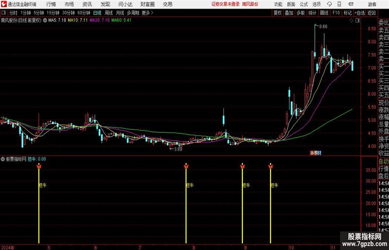Click the 叠加 overlay button
This screenshot has height=250, width=389.
coord(289,13)
